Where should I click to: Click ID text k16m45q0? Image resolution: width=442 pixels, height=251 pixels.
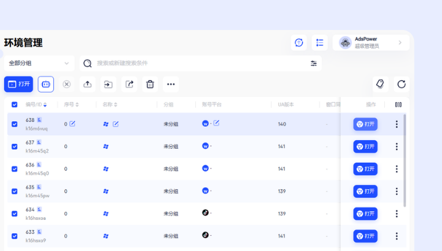[37, 173]
